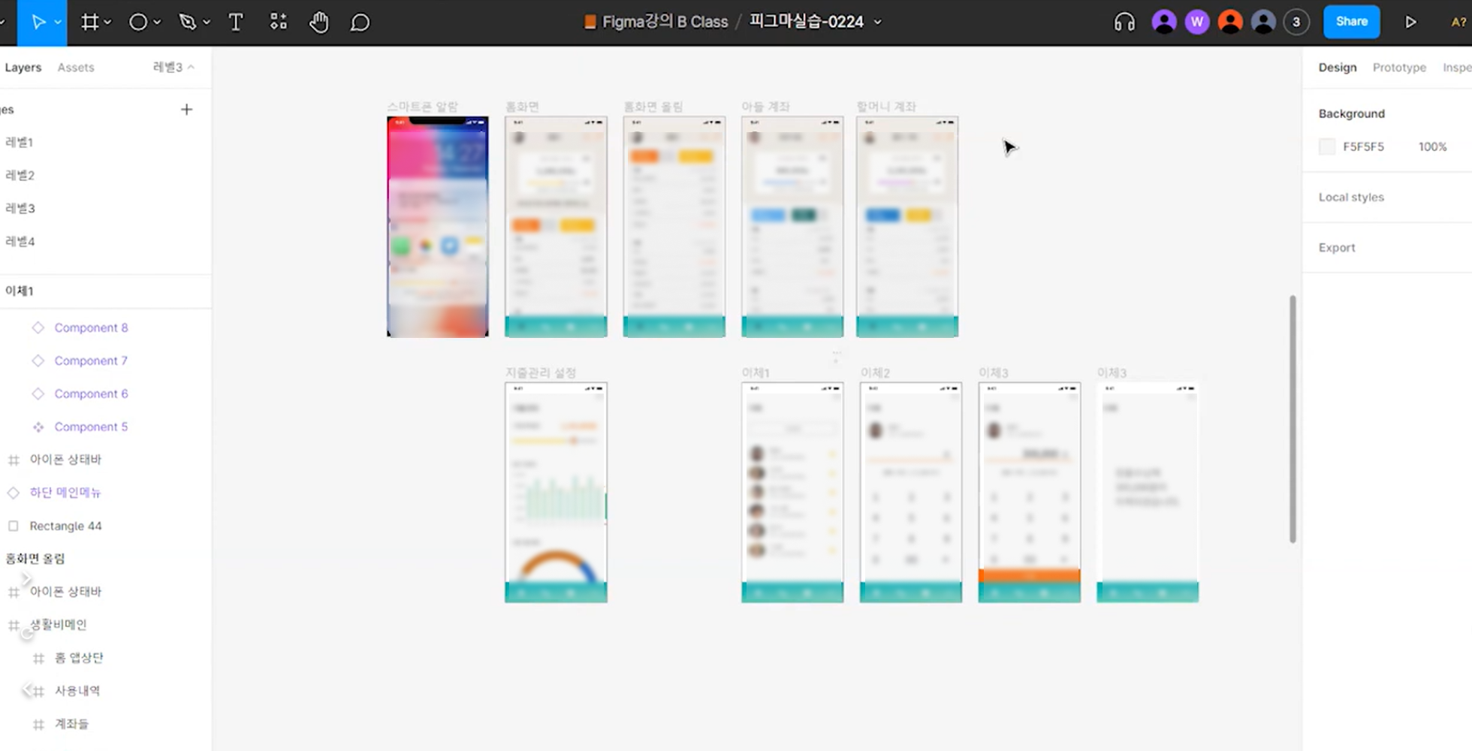Select the Comment tool
This screenshot has height=751, width=1472.
click(360, 23)
